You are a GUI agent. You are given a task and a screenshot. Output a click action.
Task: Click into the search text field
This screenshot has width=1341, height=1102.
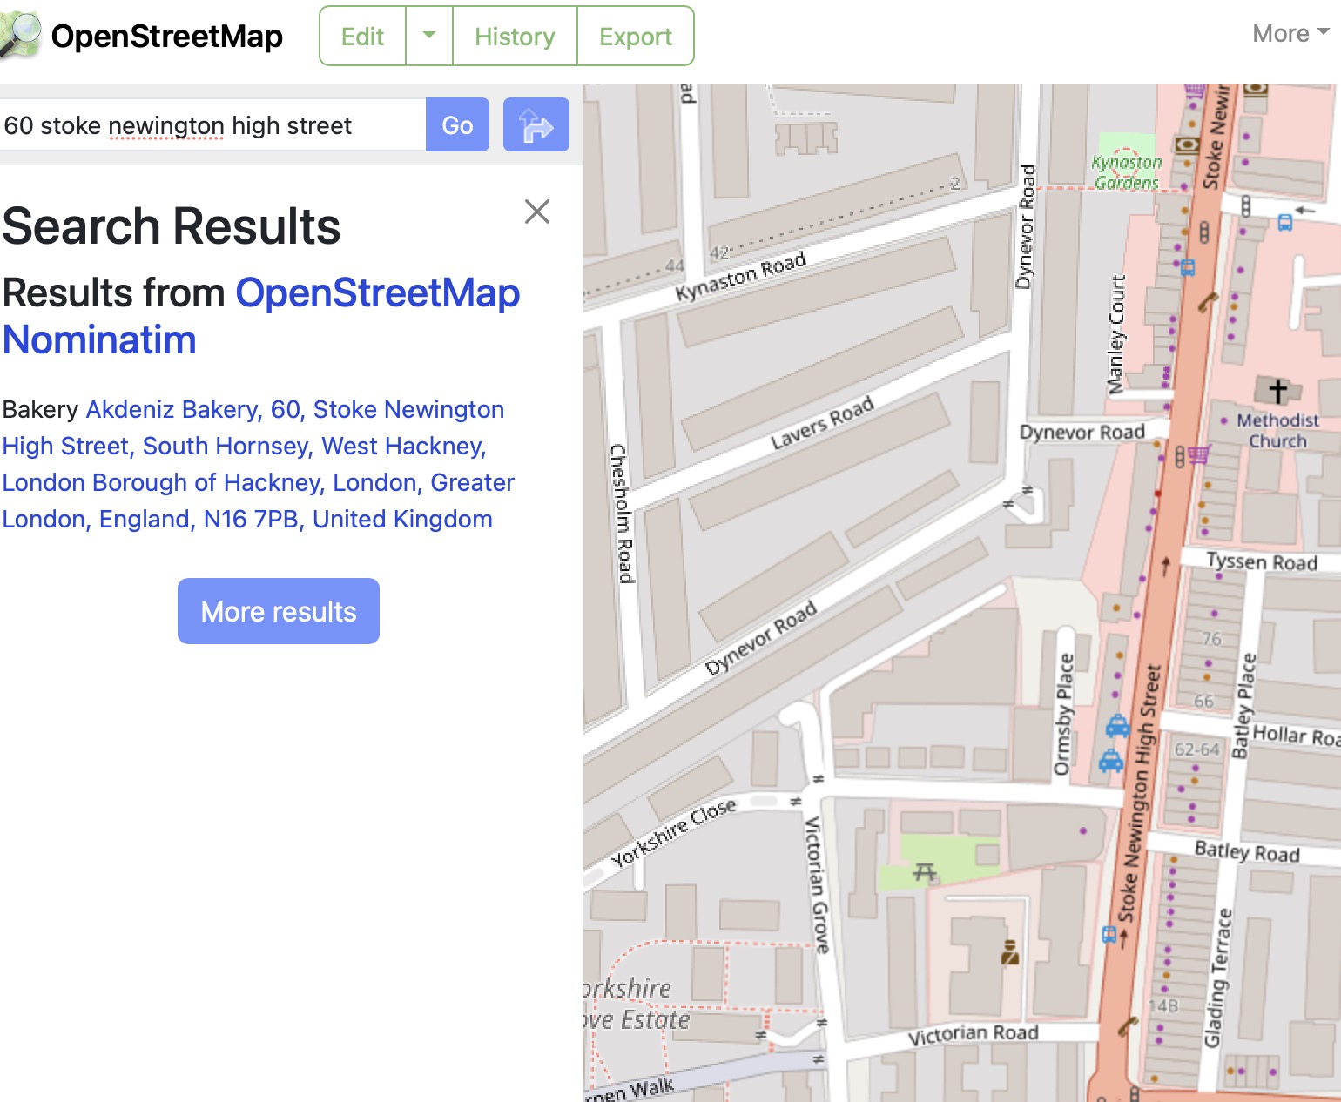point(212,125)
